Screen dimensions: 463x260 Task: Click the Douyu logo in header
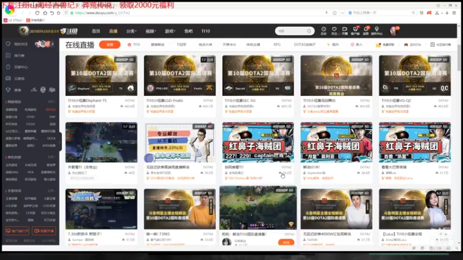[69, 31]
